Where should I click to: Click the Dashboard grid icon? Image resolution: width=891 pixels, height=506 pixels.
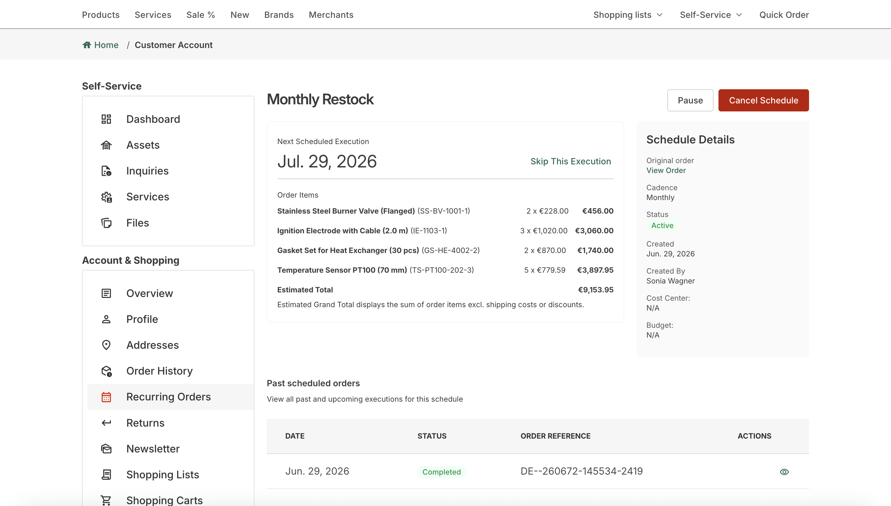106,119
